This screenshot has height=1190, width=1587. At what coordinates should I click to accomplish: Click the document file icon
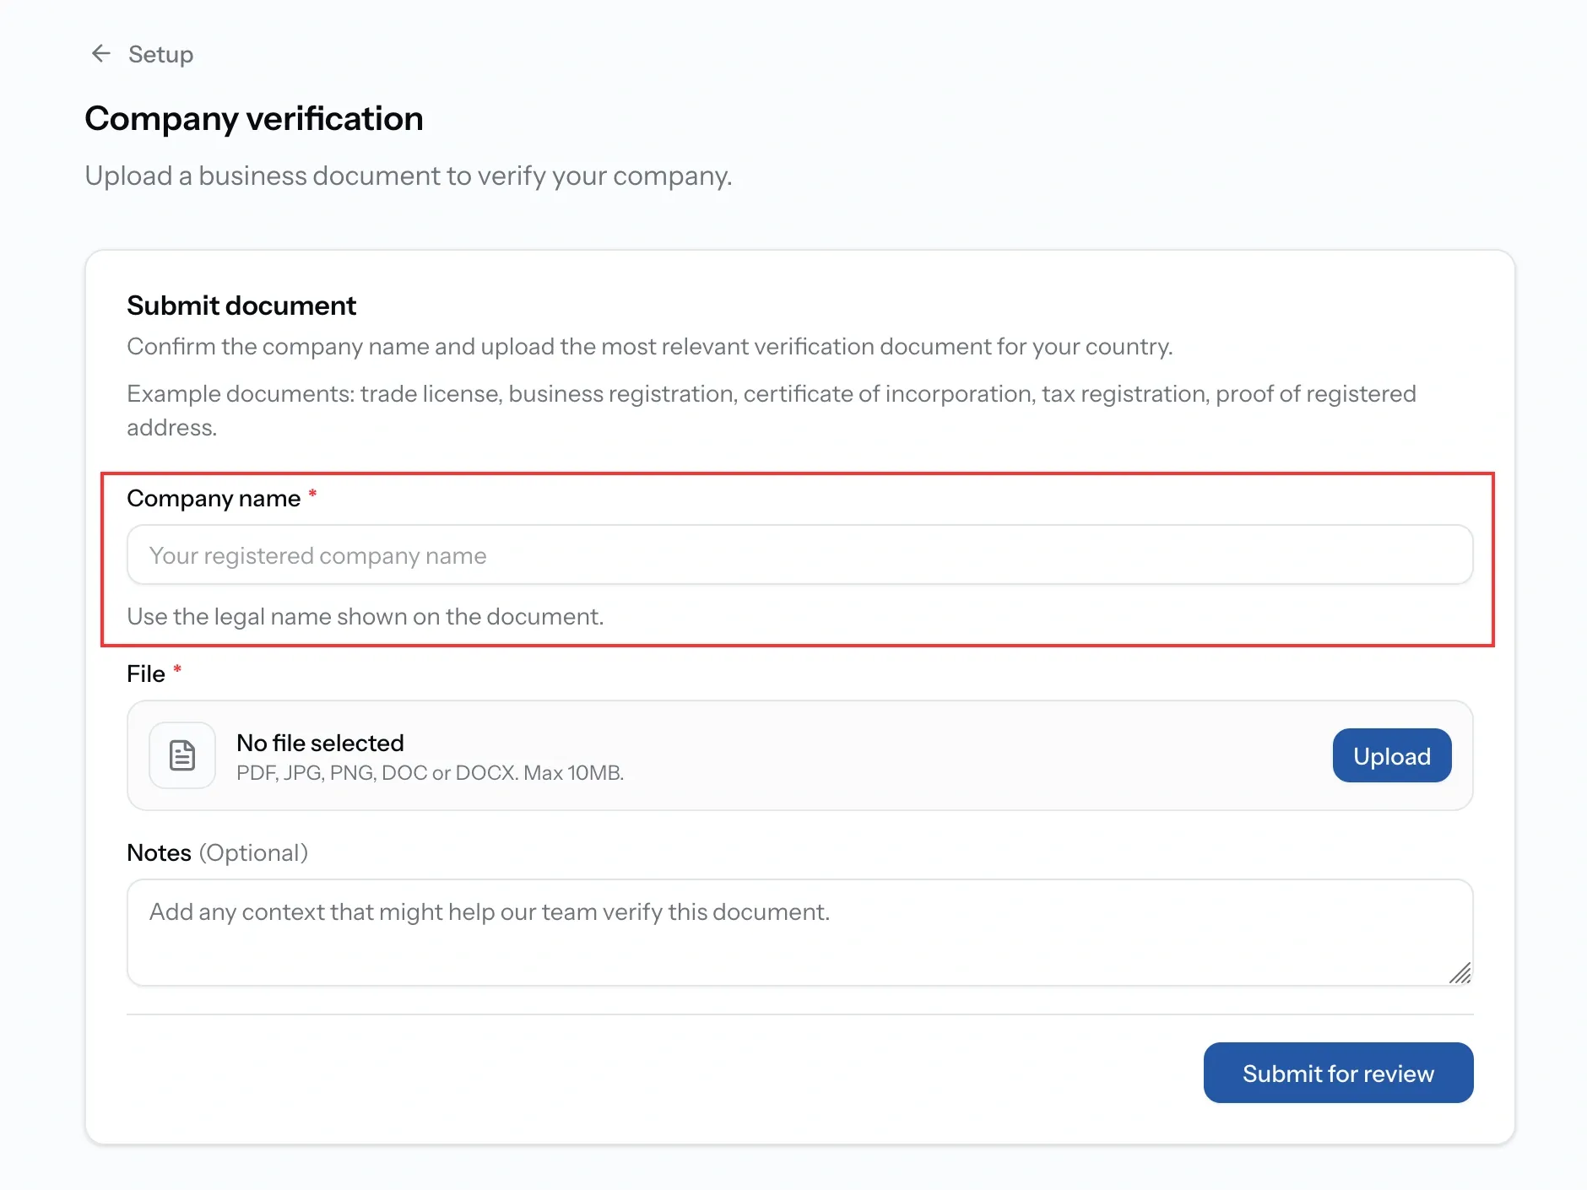click(x=182, y=755)
